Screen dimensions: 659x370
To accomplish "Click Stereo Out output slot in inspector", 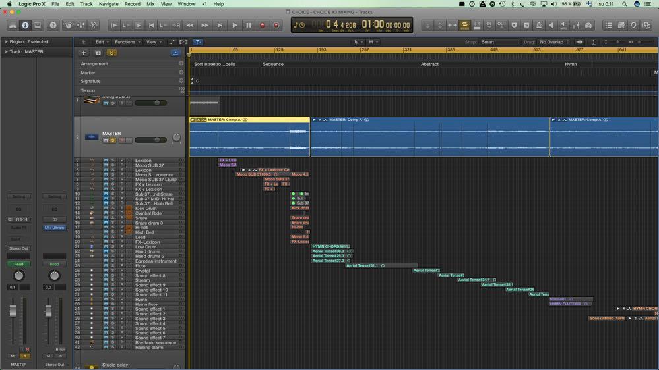I will [18, 248].
